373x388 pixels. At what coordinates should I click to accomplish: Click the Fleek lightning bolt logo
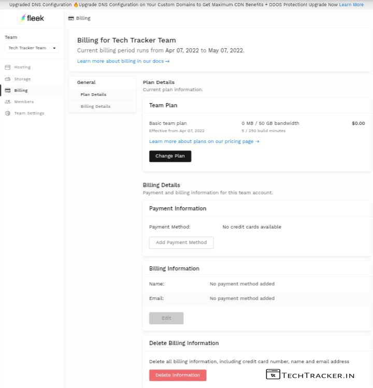coord(22,18)
